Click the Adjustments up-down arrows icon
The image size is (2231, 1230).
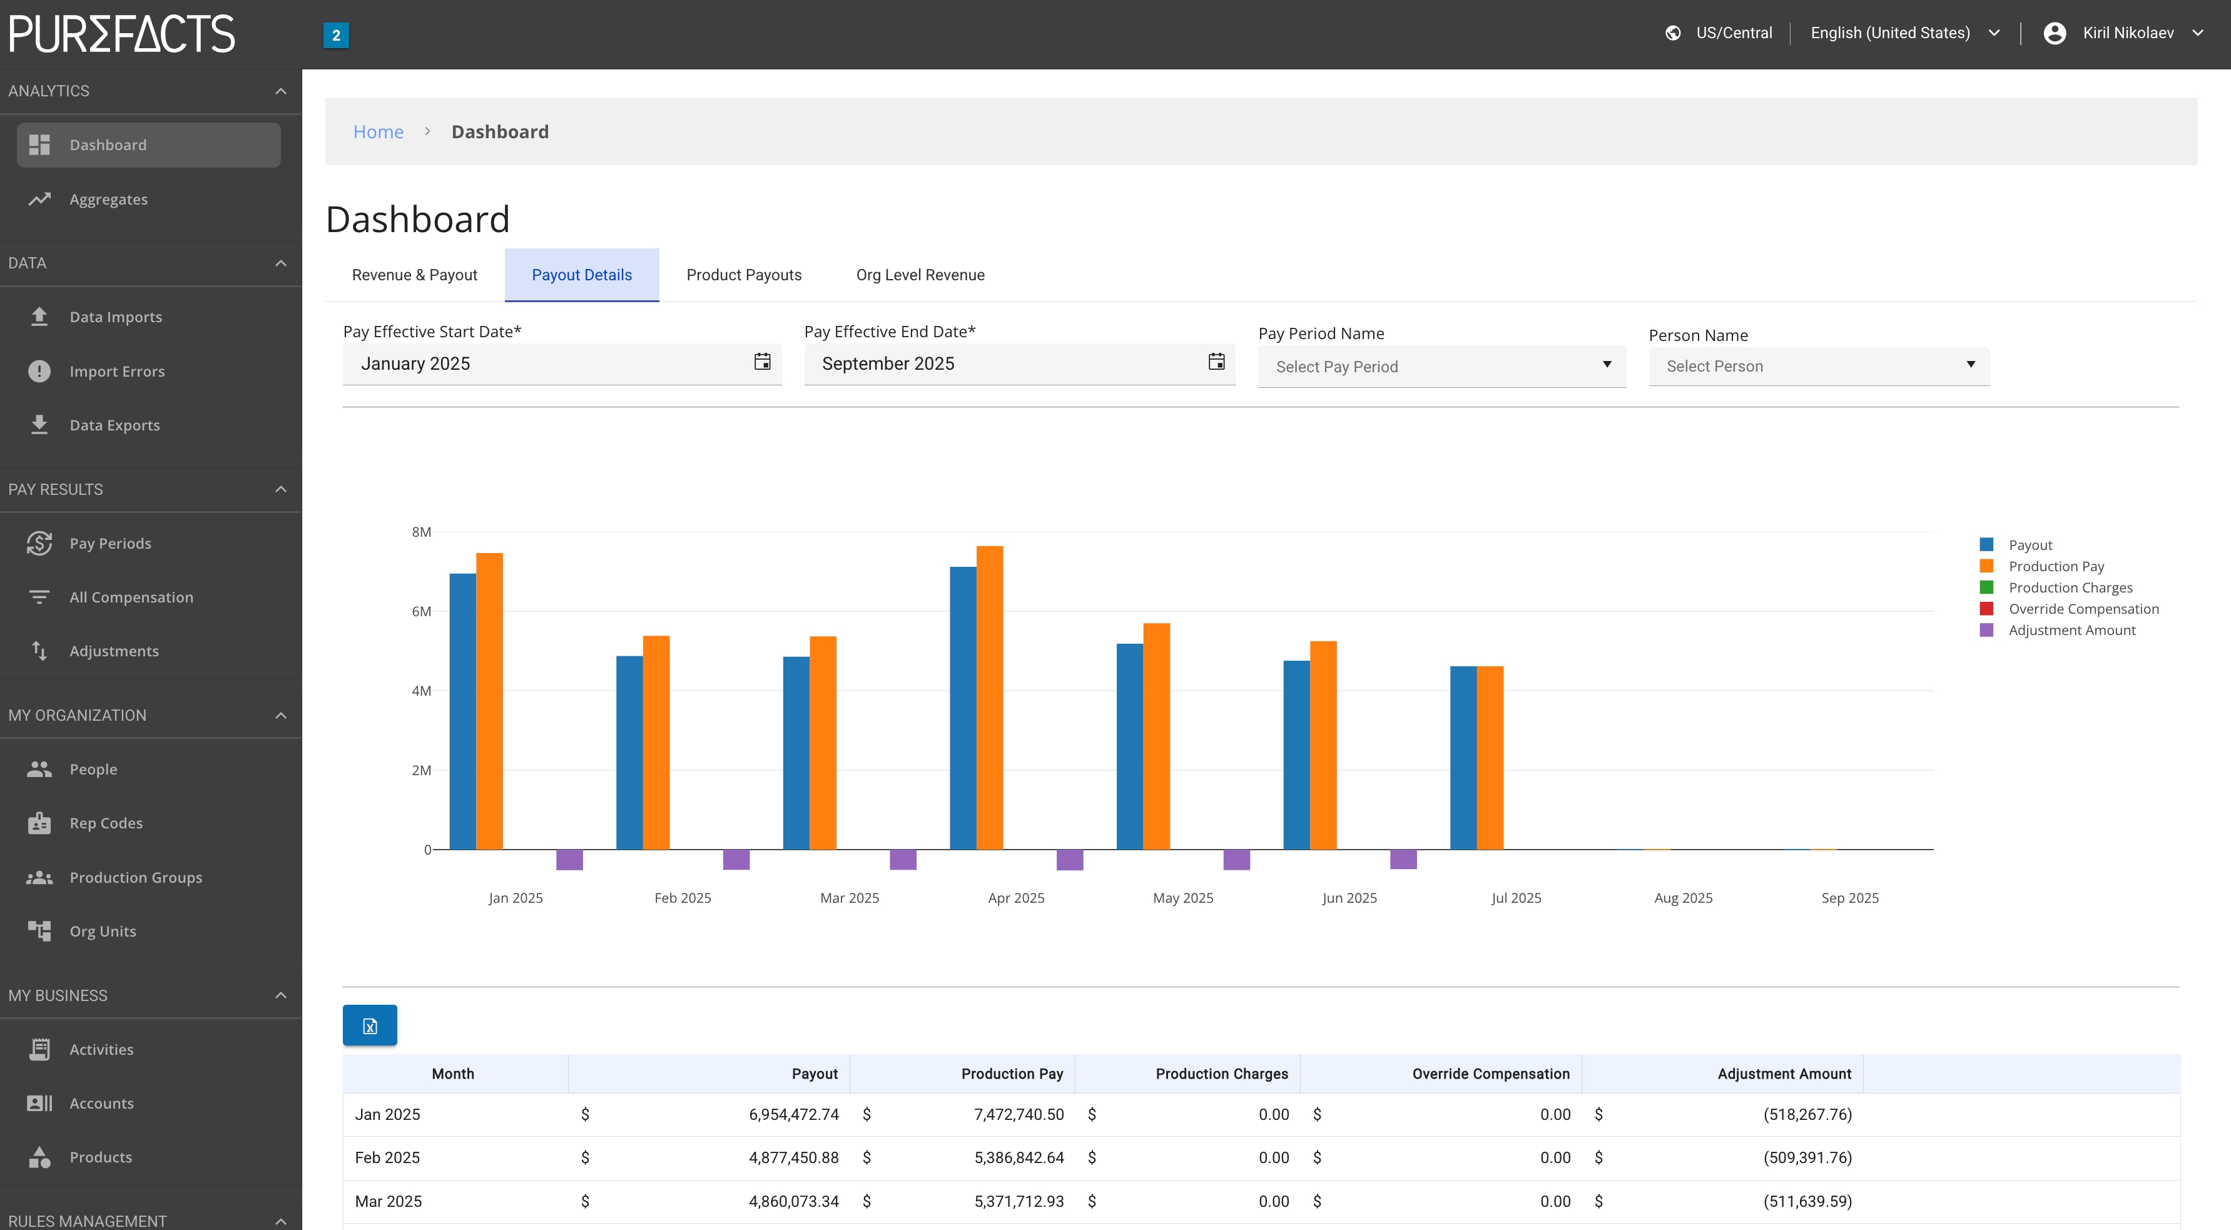39,651
